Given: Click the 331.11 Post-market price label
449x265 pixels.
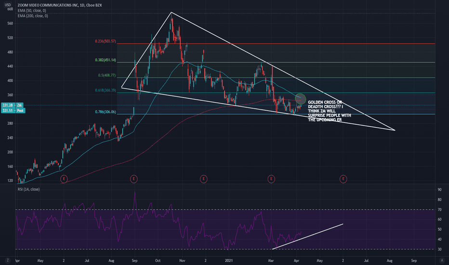Looking at the screenshot, I should [x=13, y=111].
